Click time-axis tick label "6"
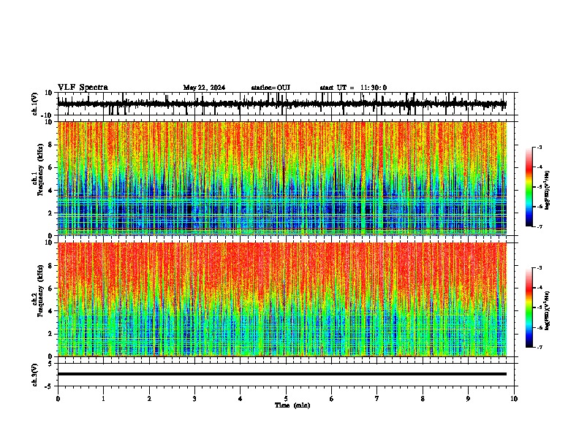The image size is (579, 447). pyautogui.click(x=332, y=399)
